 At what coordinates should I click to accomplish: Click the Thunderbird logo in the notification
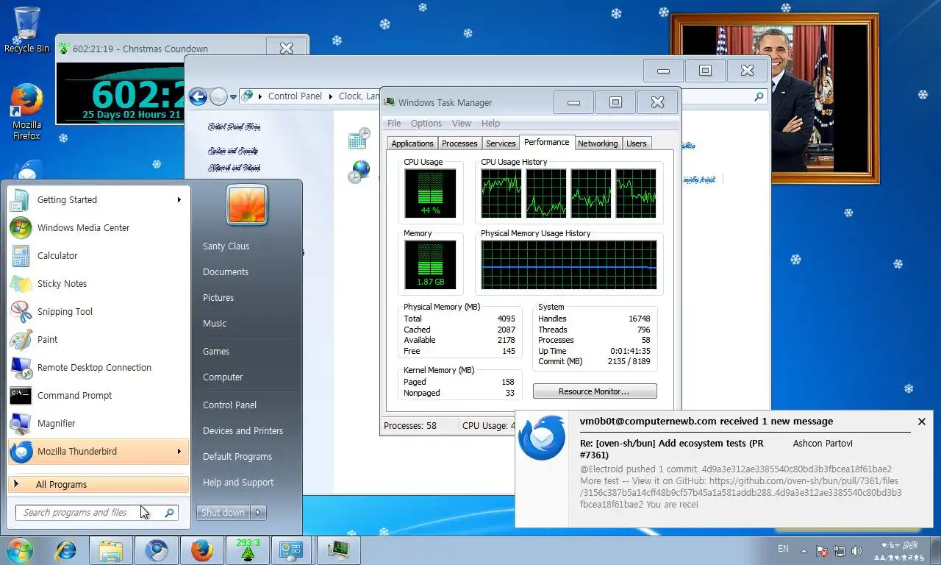pos(542,437)
